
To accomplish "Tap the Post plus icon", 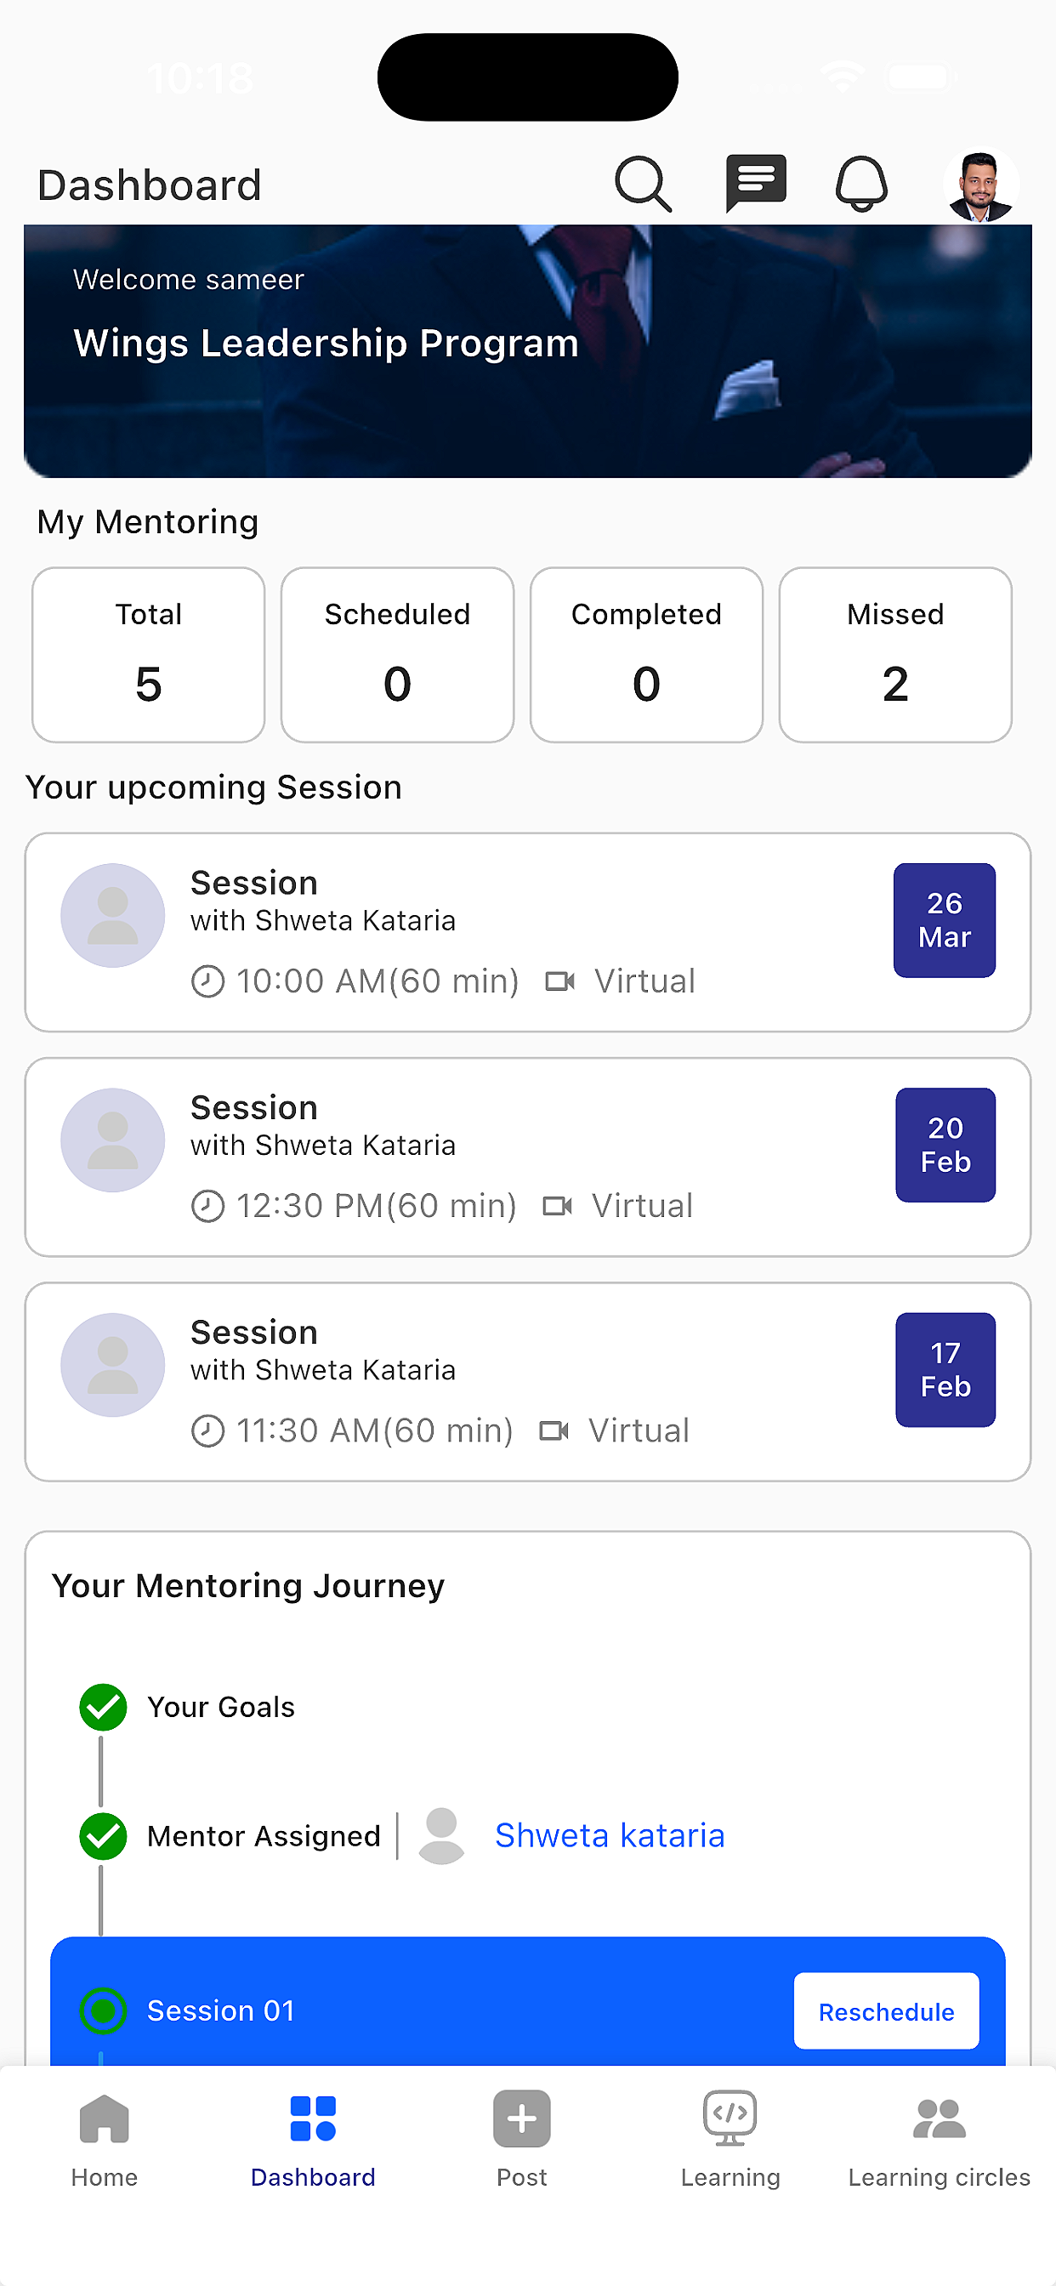I will click(522, 2118).
